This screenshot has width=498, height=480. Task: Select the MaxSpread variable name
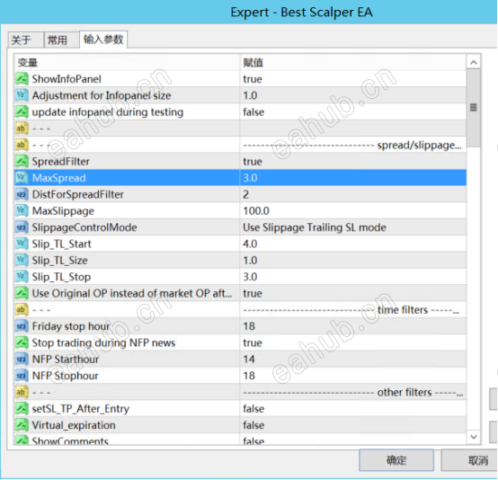59,178
